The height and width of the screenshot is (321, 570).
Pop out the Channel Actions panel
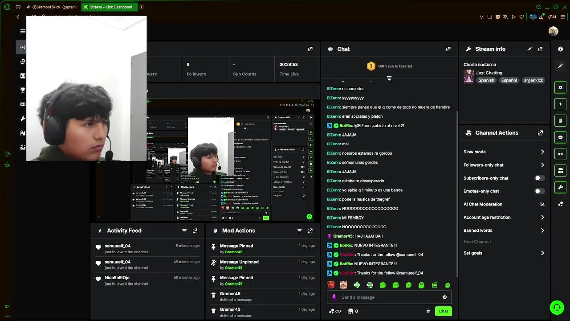[x=540, y=133]
